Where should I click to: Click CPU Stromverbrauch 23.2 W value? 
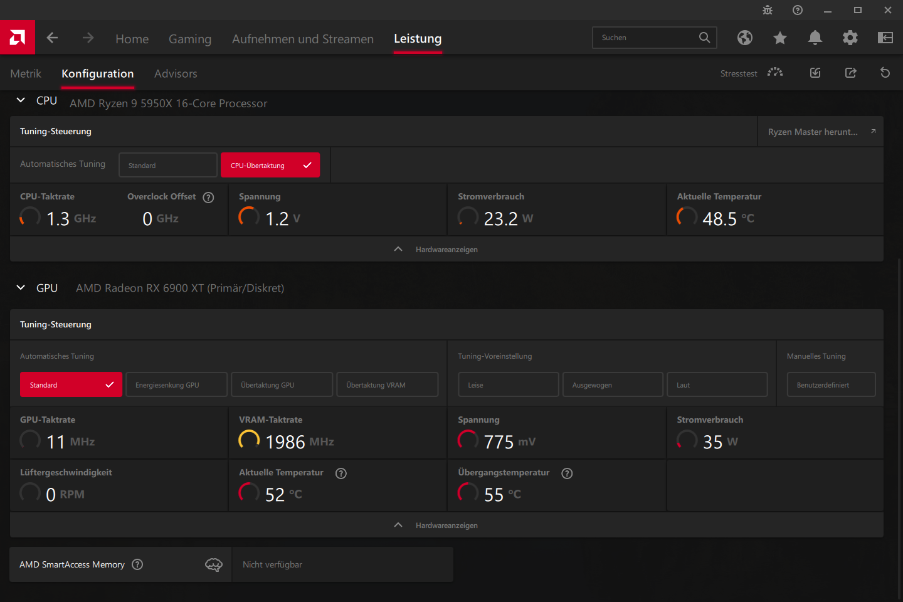[x=509, y=218]
